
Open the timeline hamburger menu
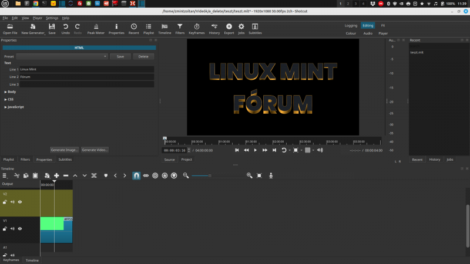pyautogui.click(x=5, y=175)
